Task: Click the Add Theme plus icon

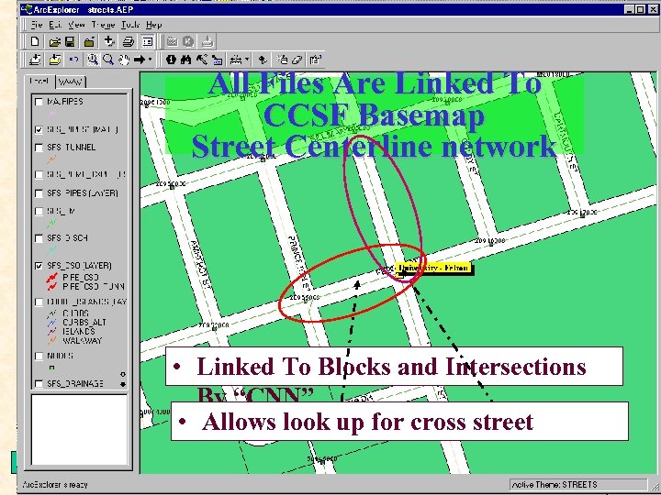Action: [108, 41]
